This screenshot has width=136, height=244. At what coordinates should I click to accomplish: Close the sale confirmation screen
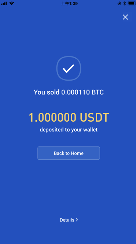click(125, 17)
